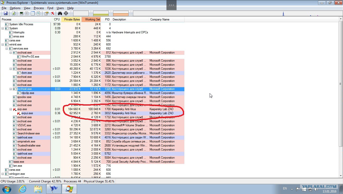Click the vertical scrollbar up arrow
This screenshot has height=194, width=343.
click(x=341, y=19)
